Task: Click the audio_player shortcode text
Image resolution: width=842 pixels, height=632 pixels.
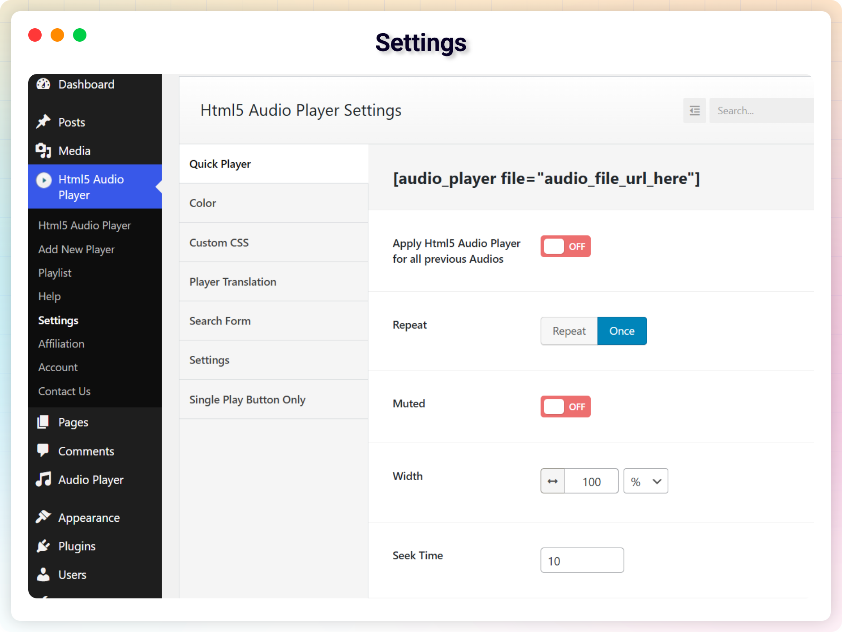Action: [546, 178]
